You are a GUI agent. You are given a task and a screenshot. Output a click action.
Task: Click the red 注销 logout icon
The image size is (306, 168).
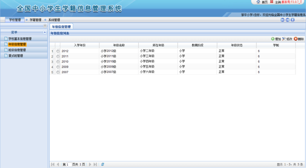272,2
